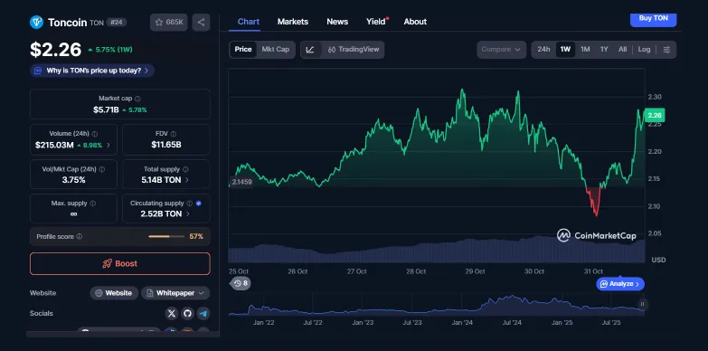This screenshot has width=708, height=351.
Task: Open the Compare dropdown
Action: (501, 50)
